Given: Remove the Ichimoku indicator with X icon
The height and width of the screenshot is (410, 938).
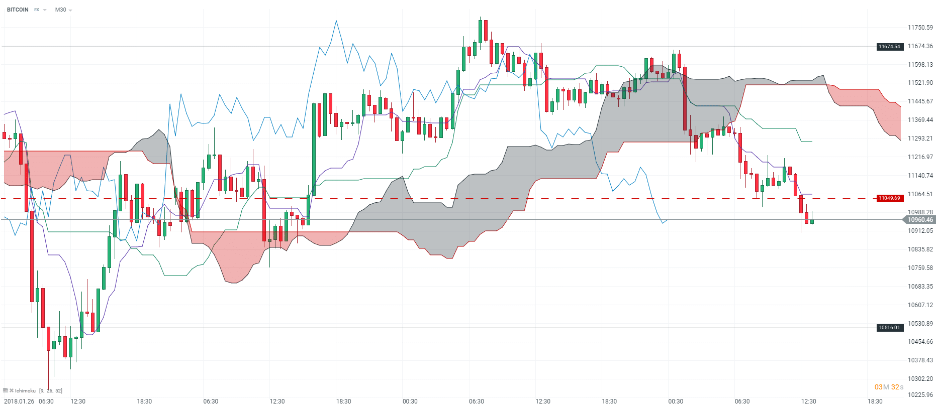Looking at the screenshot, I should click(12, 390).
